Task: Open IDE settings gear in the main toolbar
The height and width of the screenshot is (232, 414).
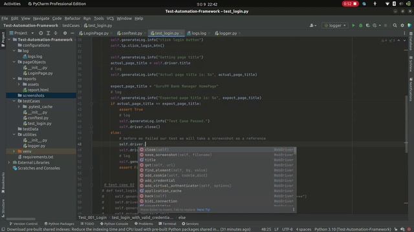Action: (x=402, y=26)
